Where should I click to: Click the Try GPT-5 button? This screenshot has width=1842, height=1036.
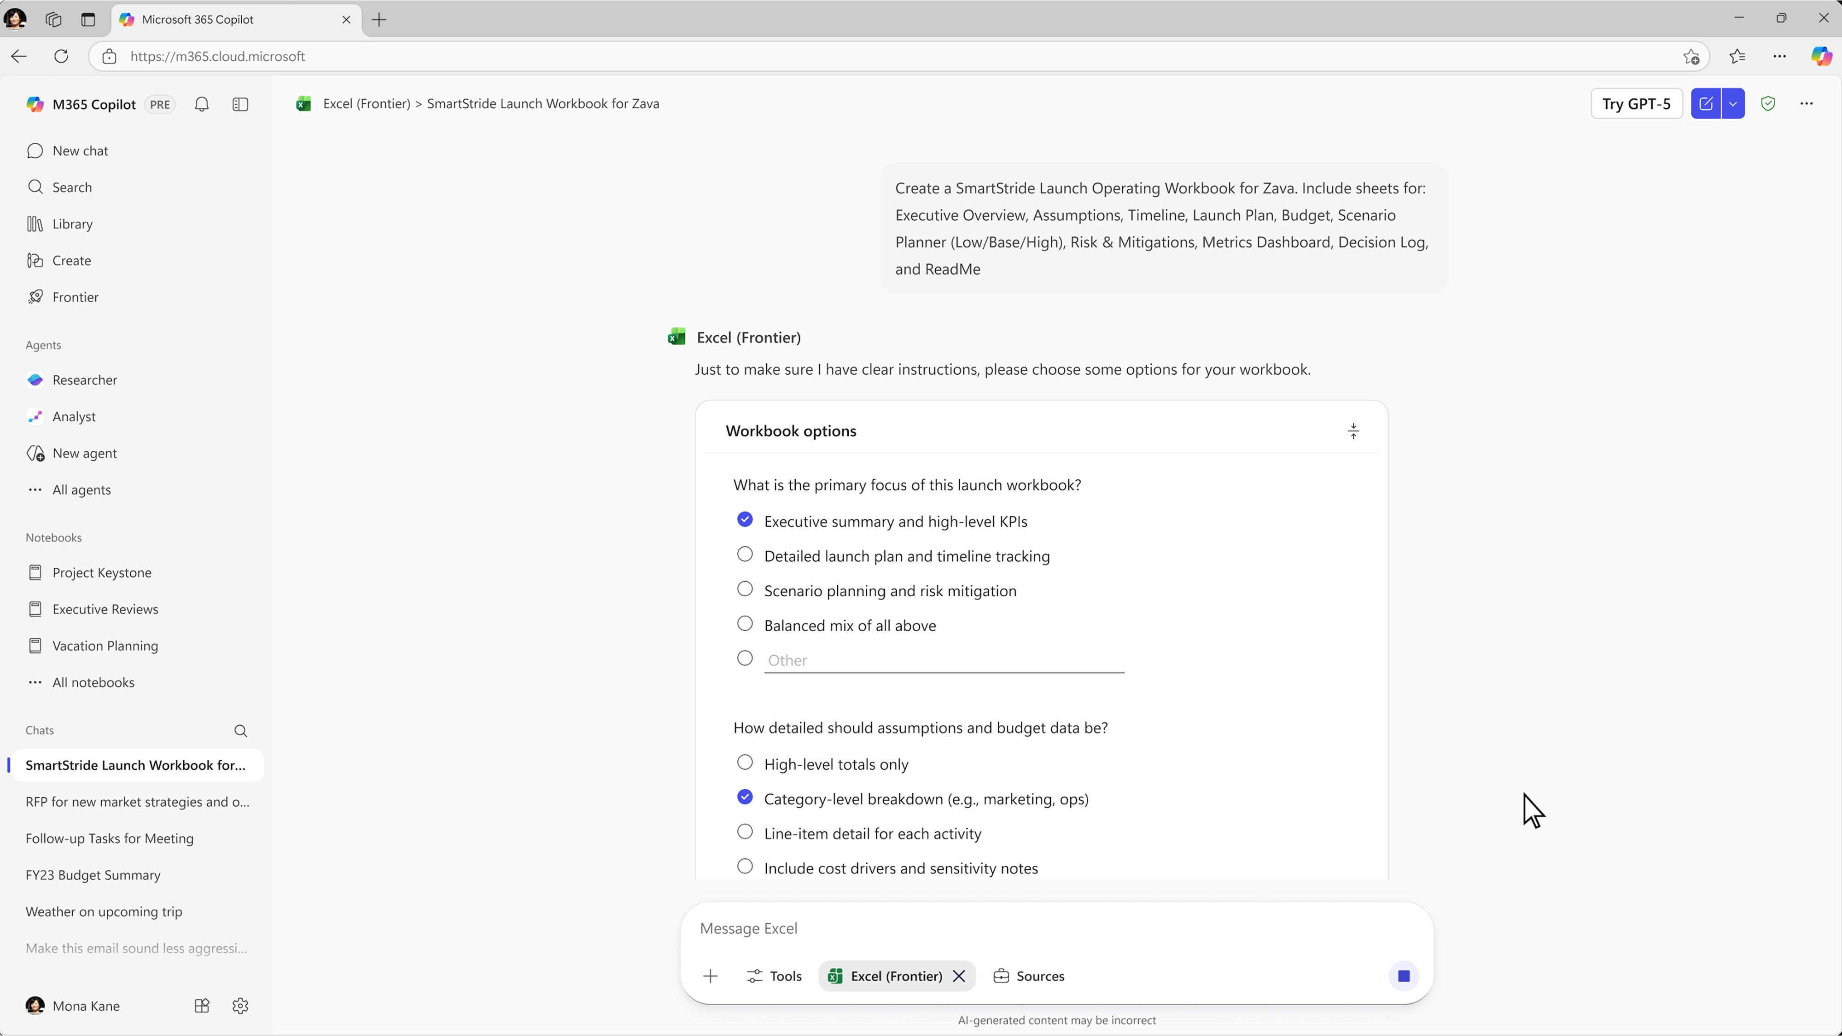click(x=1636, y=104)
